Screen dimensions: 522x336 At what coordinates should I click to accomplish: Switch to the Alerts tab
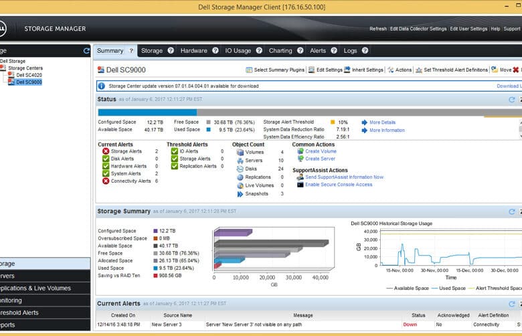(318, 51)
